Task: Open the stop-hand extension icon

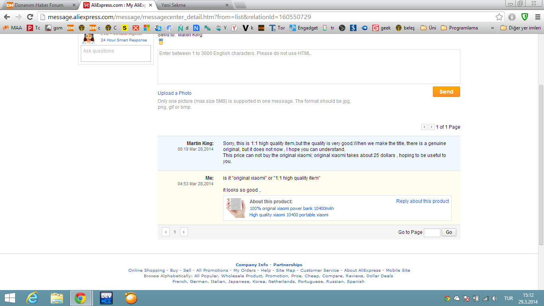Action: (x=512, y=17)
